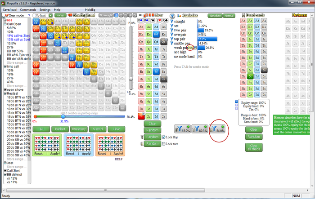Select 11% call vs 3bet range

click(18, 35)
